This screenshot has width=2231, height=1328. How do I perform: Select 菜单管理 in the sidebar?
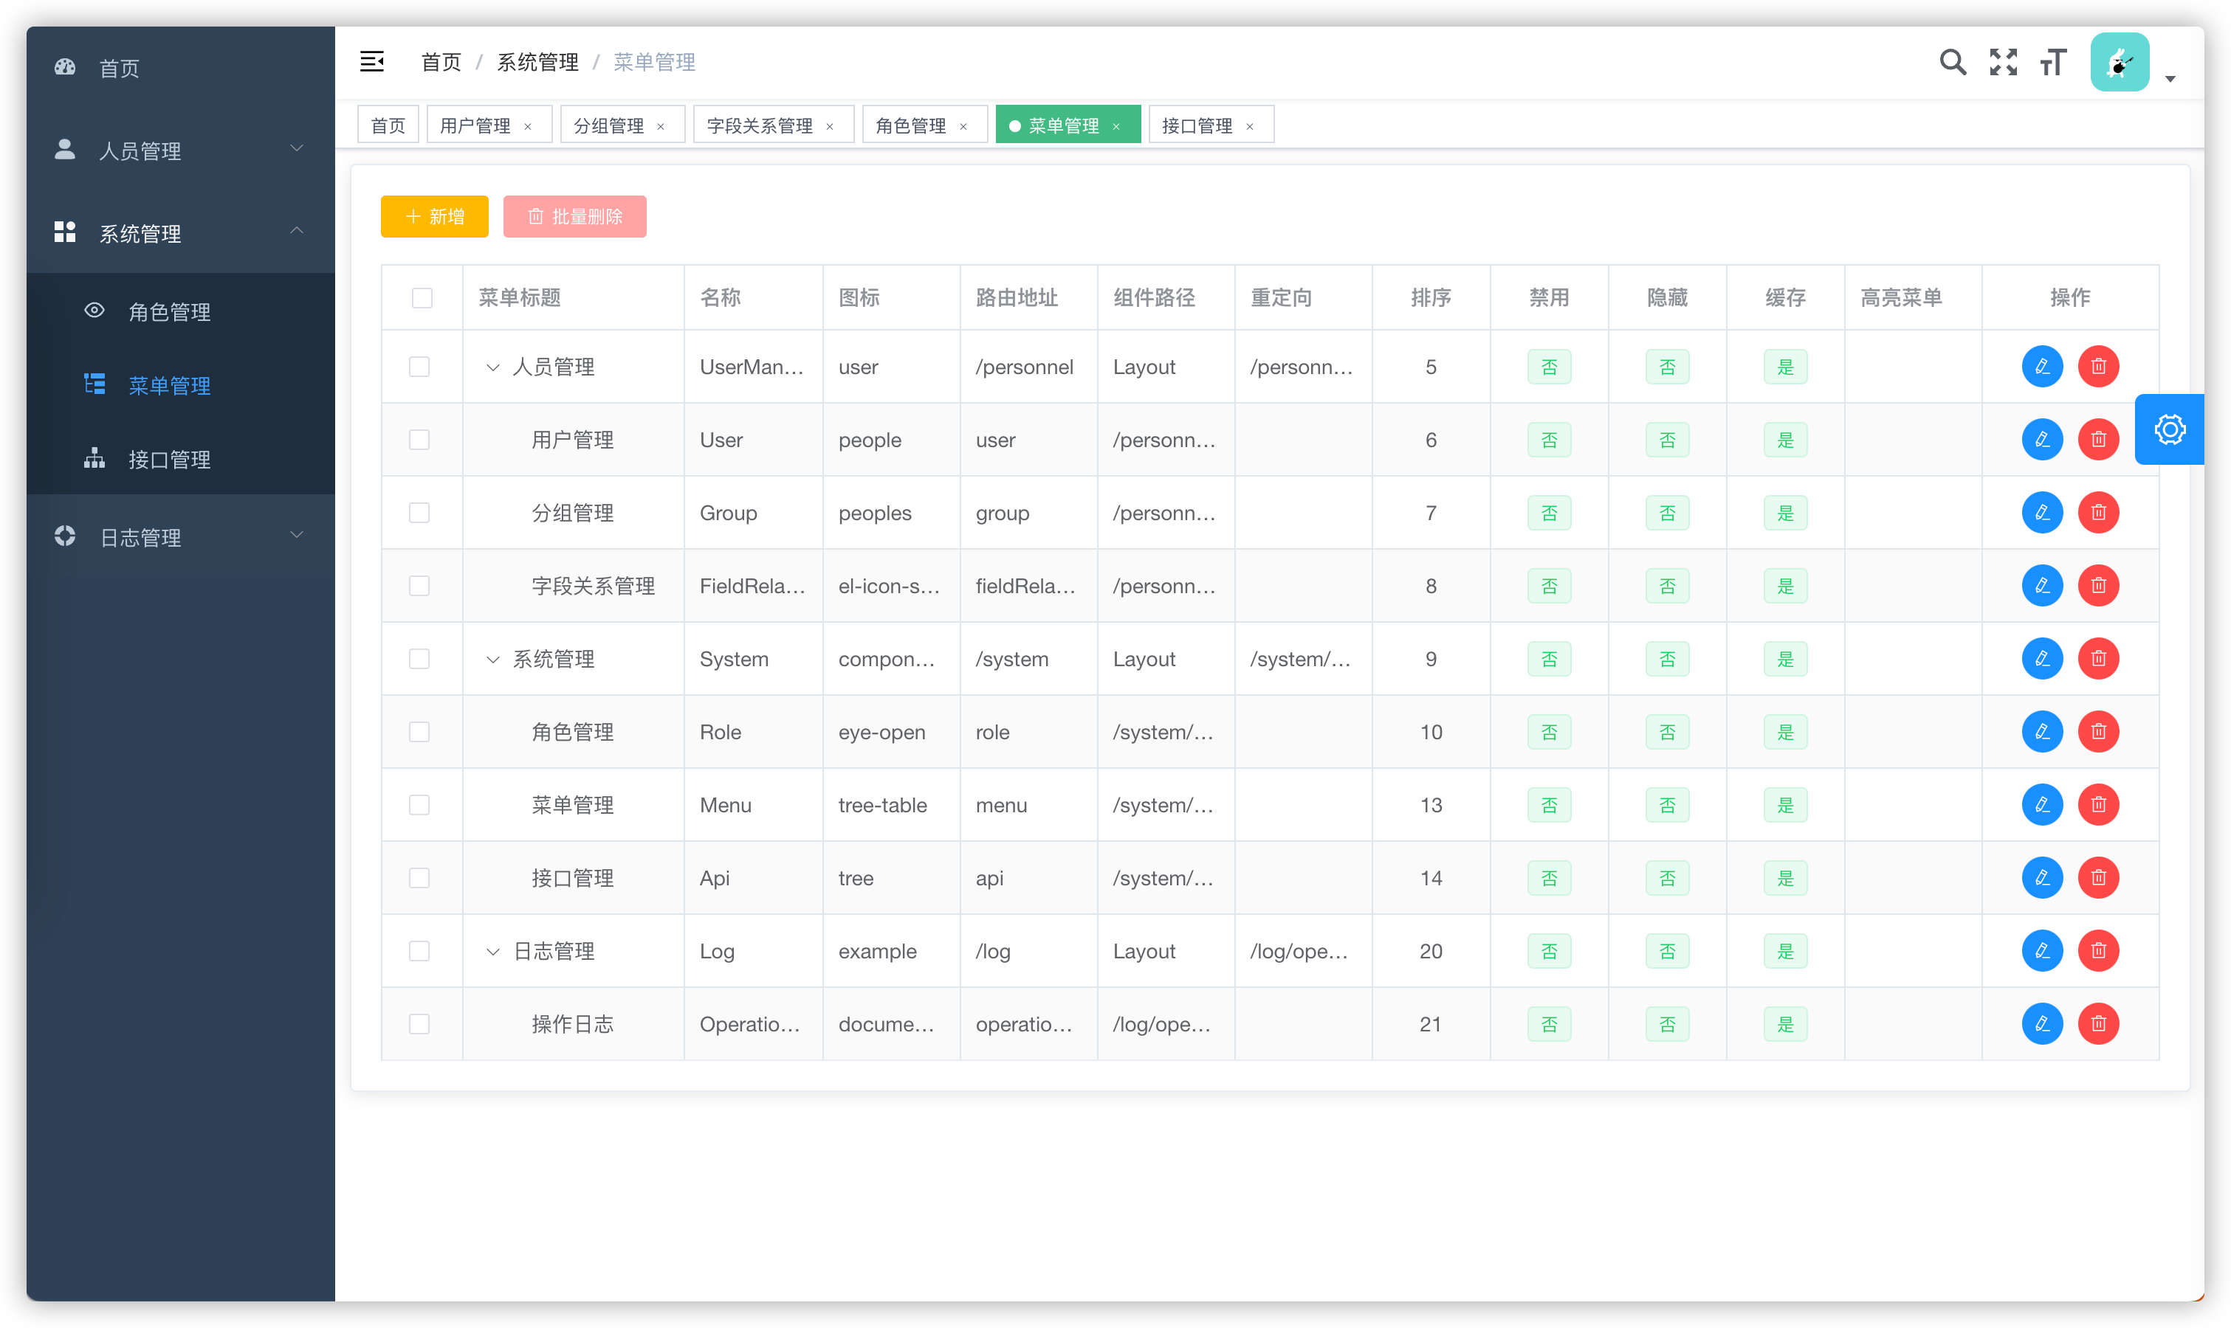180,385
